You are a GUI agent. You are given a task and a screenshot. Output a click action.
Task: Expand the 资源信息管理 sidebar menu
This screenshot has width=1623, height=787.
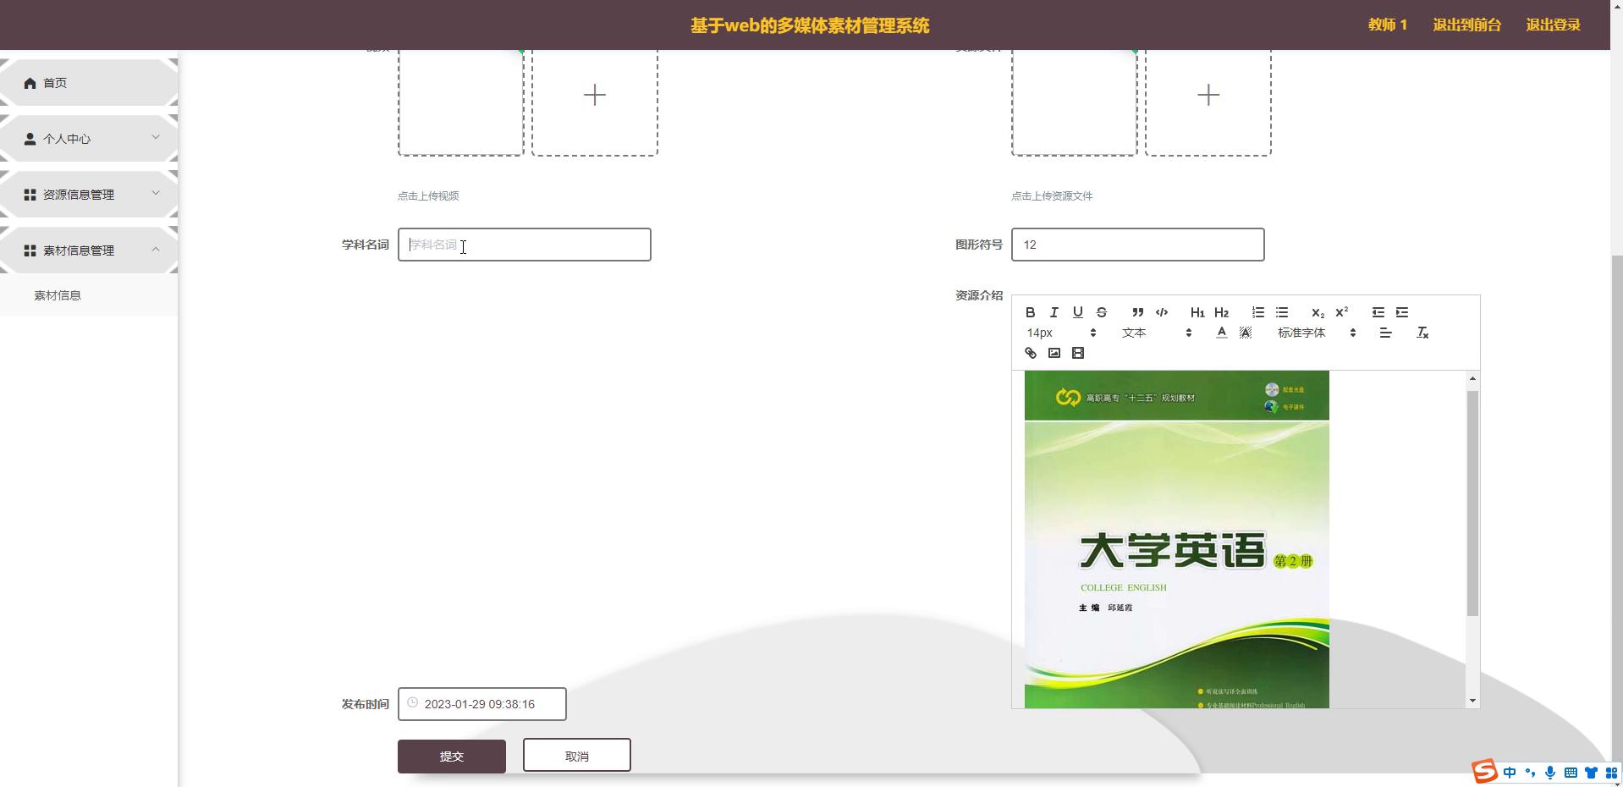click(x=89, y=195)
